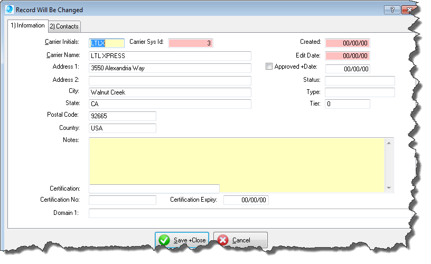Image resolution: width=431 pixels, height=264 pixels.
Task: Enable the Approved +Date checkbox
Action: click(269, 67)
